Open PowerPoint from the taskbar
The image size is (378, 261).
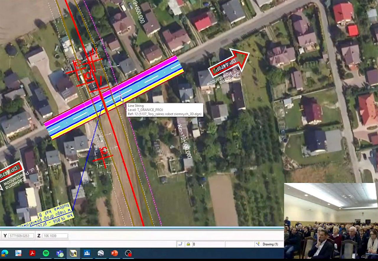[x=115, y=253]
